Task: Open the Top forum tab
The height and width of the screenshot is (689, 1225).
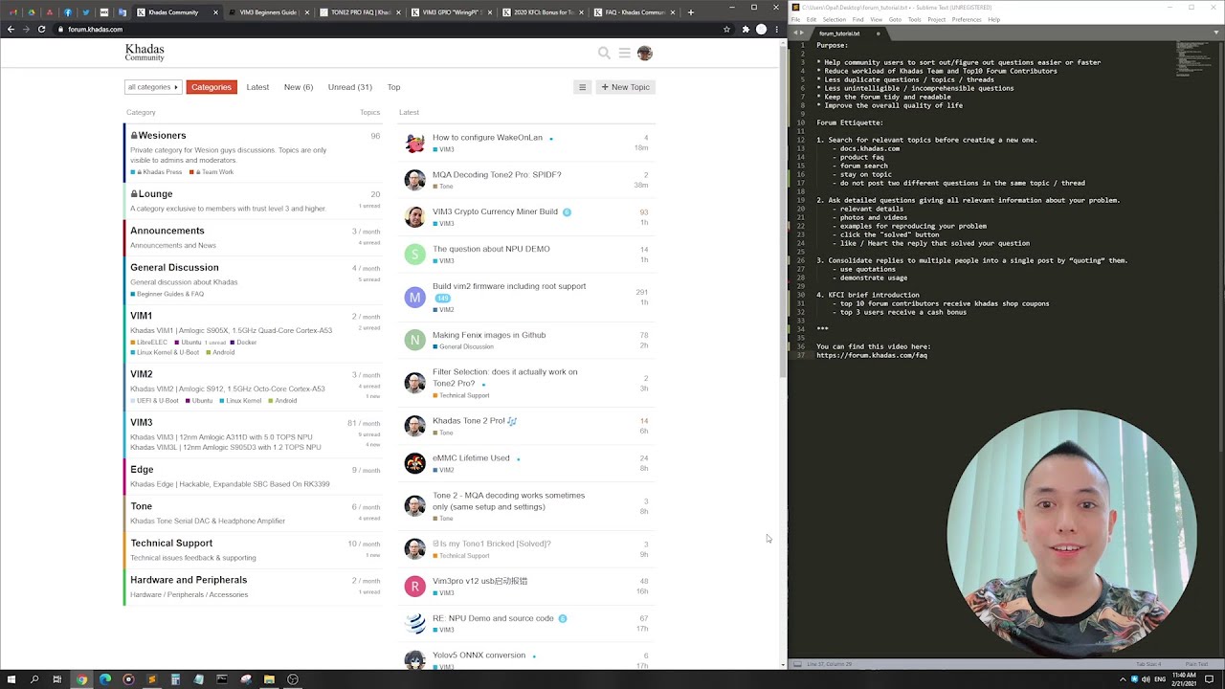Action: tap(393, 87)
